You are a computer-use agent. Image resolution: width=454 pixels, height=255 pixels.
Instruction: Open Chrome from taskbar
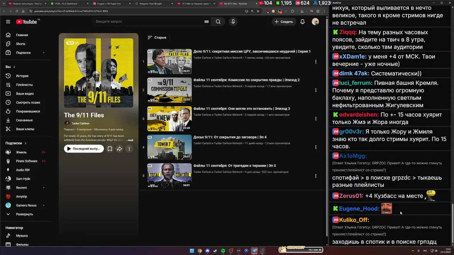[x=200, y=251]
